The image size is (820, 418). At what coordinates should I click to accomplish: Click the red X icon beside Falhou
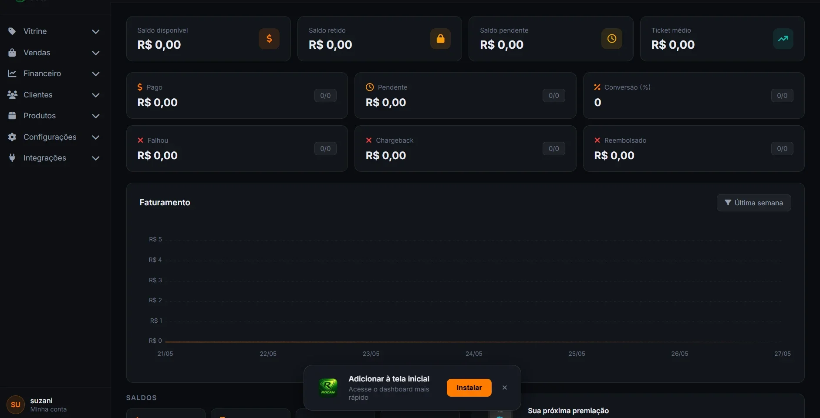coord(141,140)
